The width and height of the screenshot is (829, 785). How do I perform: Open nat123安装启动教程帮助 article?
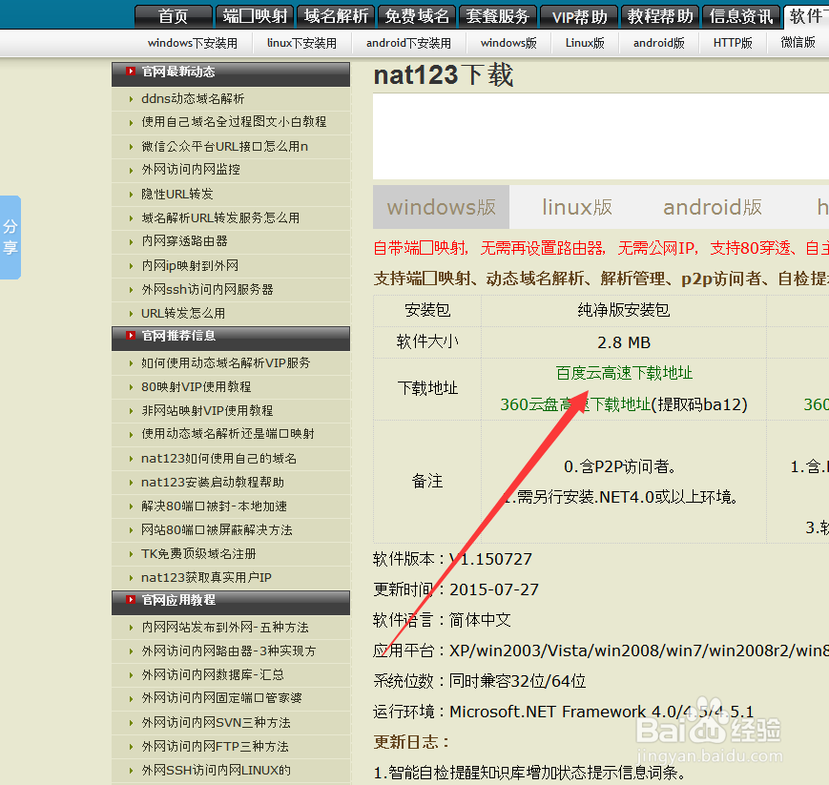[213, 482]
